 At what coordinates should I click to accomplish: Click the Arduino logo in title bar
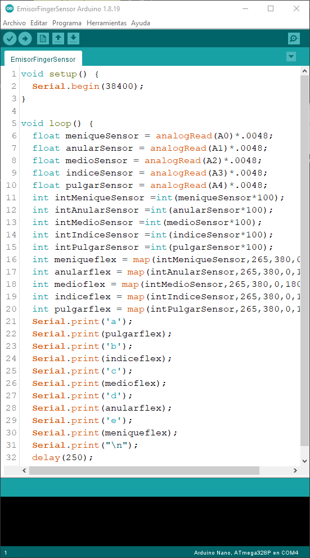(9, 8)
